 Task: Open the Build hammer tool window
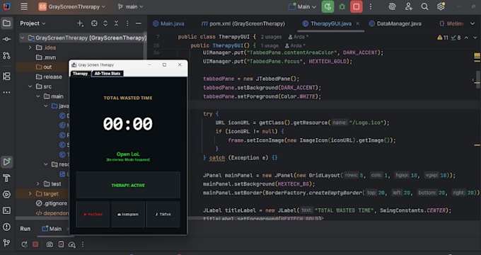tap(6, 178)
